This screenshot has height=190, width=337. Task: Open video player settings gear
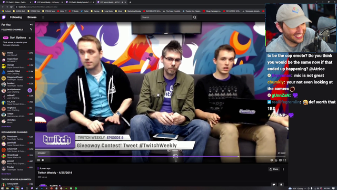pos(272,160)
